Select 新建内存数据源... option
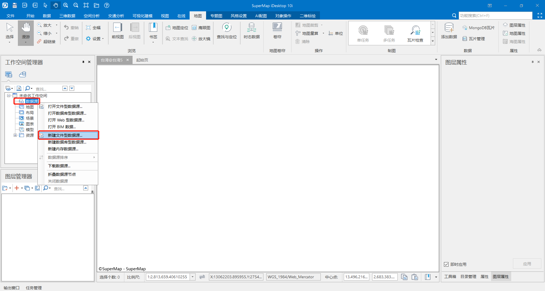The height and width of the screenshot is (291, 545). (x=68, y=149)
